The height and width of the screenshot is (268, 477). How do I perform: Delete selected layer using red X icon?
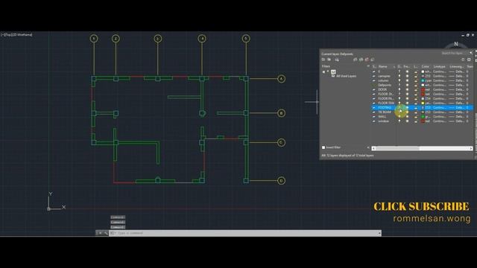coord(367,60)
